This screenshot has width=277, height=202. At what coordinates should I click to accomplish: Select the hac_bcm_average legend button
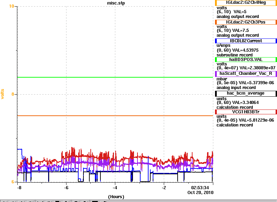(x=246, y=93)
